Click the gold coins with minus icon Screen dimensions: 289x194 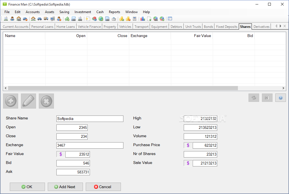128,19
